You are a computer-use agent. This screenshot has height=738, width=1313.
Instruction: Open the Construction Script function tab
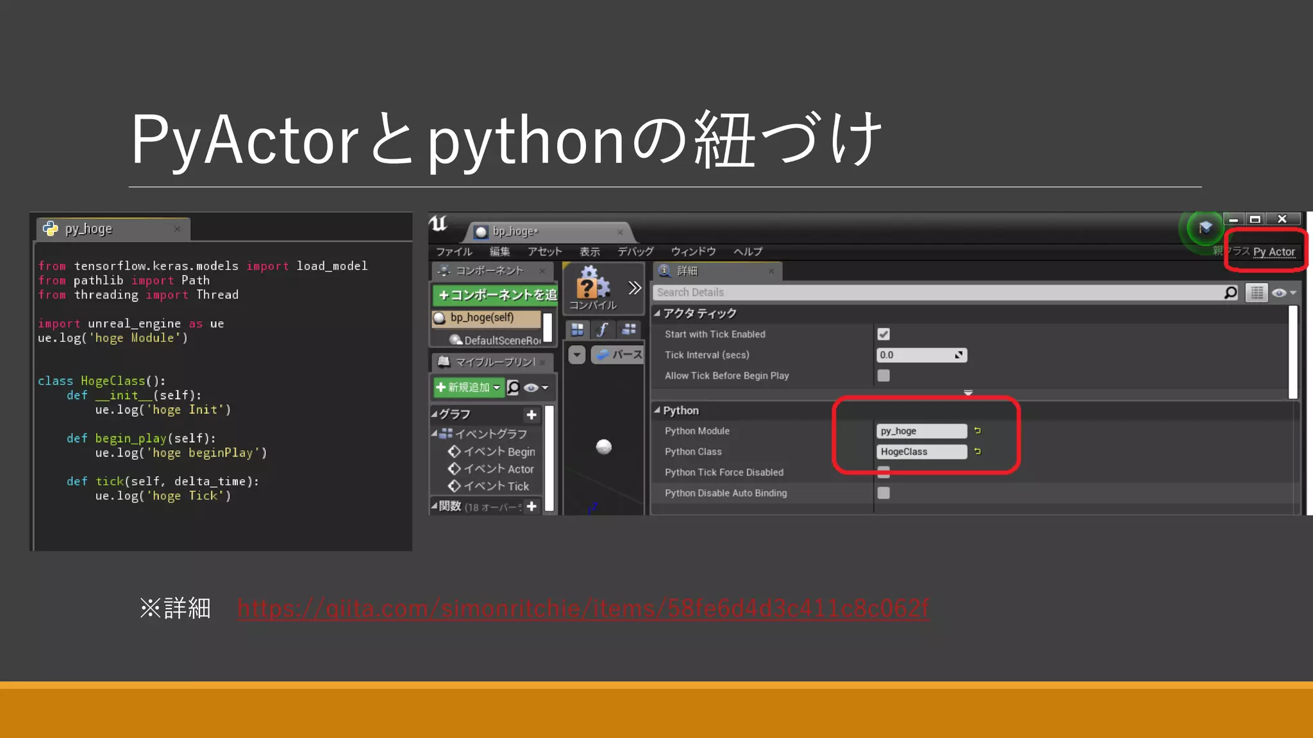coord(603,329)
